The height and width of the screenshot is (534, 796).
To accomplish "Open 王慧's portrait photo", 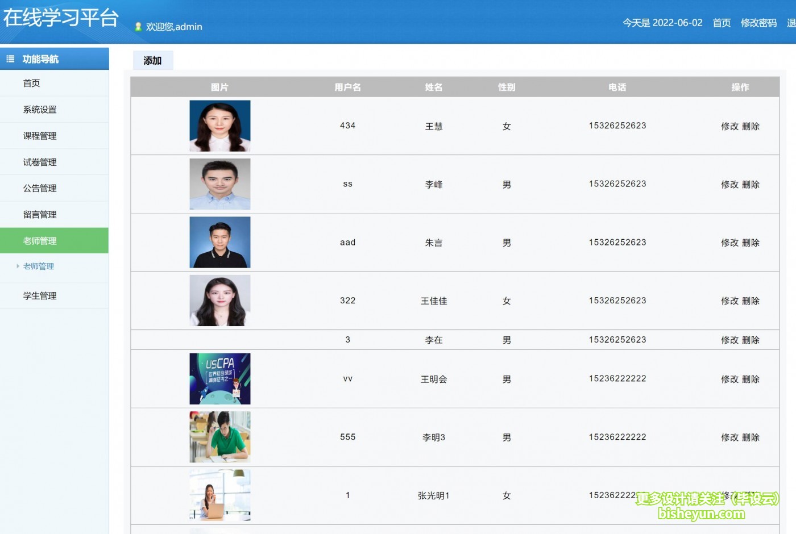I will tap(220, 126).
